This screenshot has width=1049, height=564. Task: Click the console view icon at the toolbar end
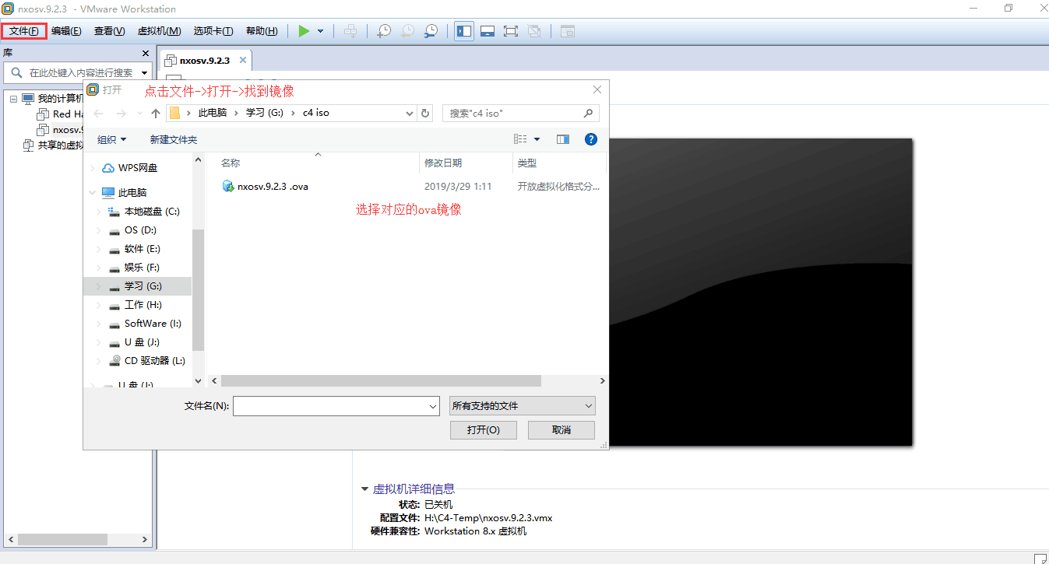tap(568, 31)
